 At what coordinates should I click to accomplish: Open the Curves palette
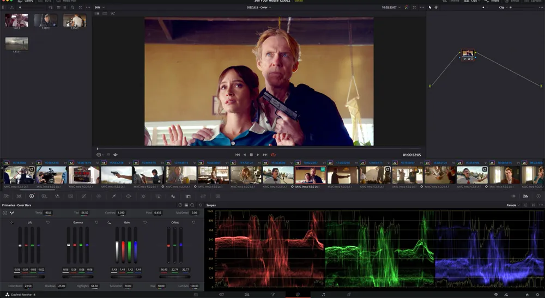[x=84, y=196]
